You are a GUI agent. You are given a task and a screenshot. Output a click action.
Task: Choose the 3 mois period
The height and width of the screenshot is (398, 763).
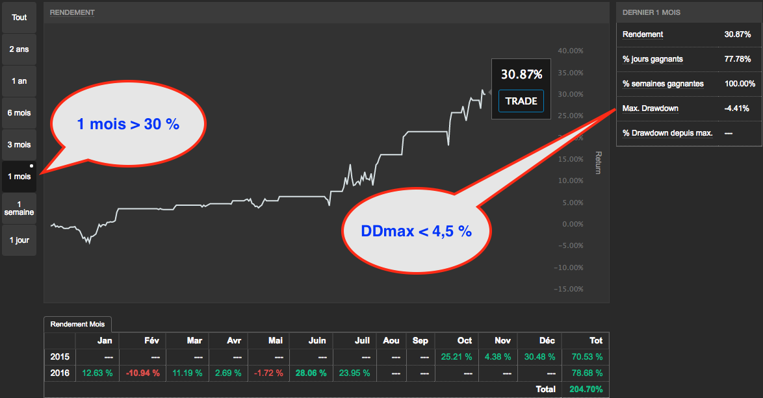pos(19,144)
